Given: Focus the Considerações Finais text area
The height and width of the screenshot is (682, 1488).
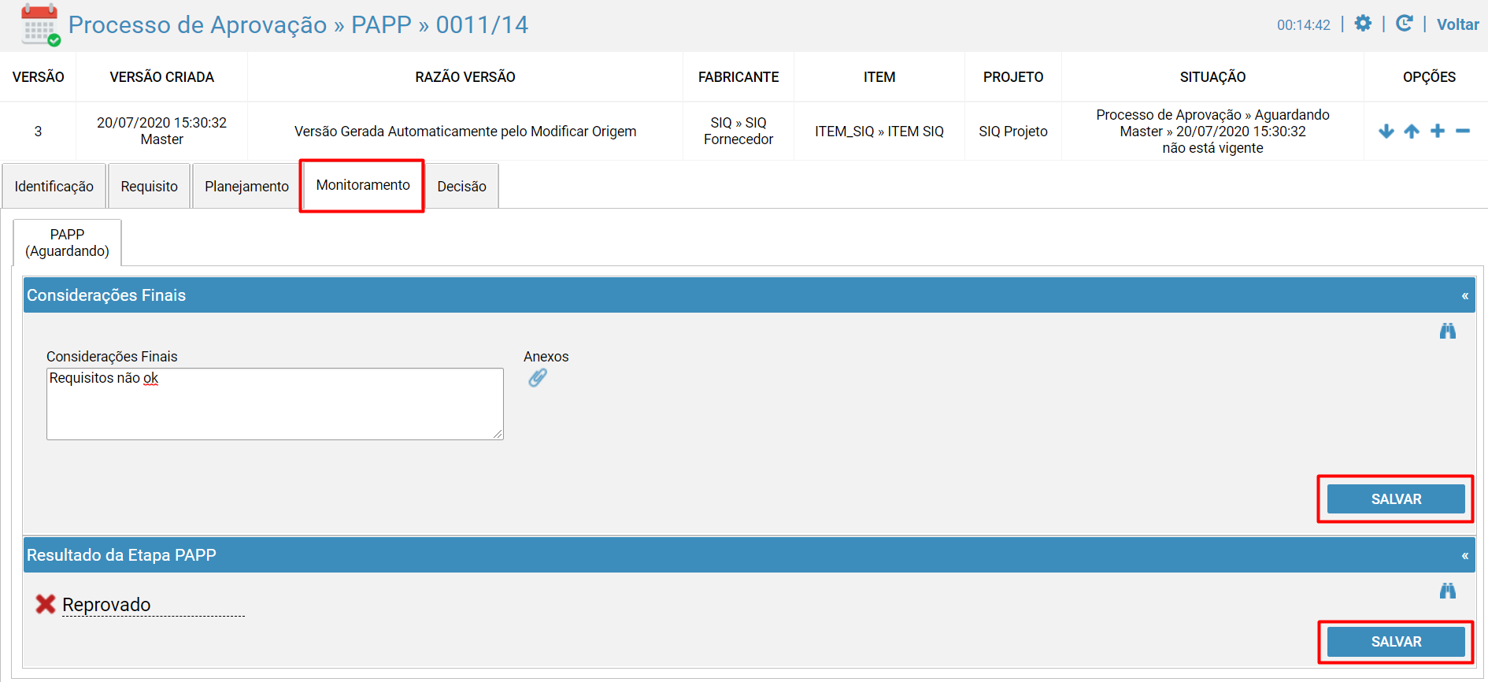Looking at the screenshot, I should coord(275,404).
